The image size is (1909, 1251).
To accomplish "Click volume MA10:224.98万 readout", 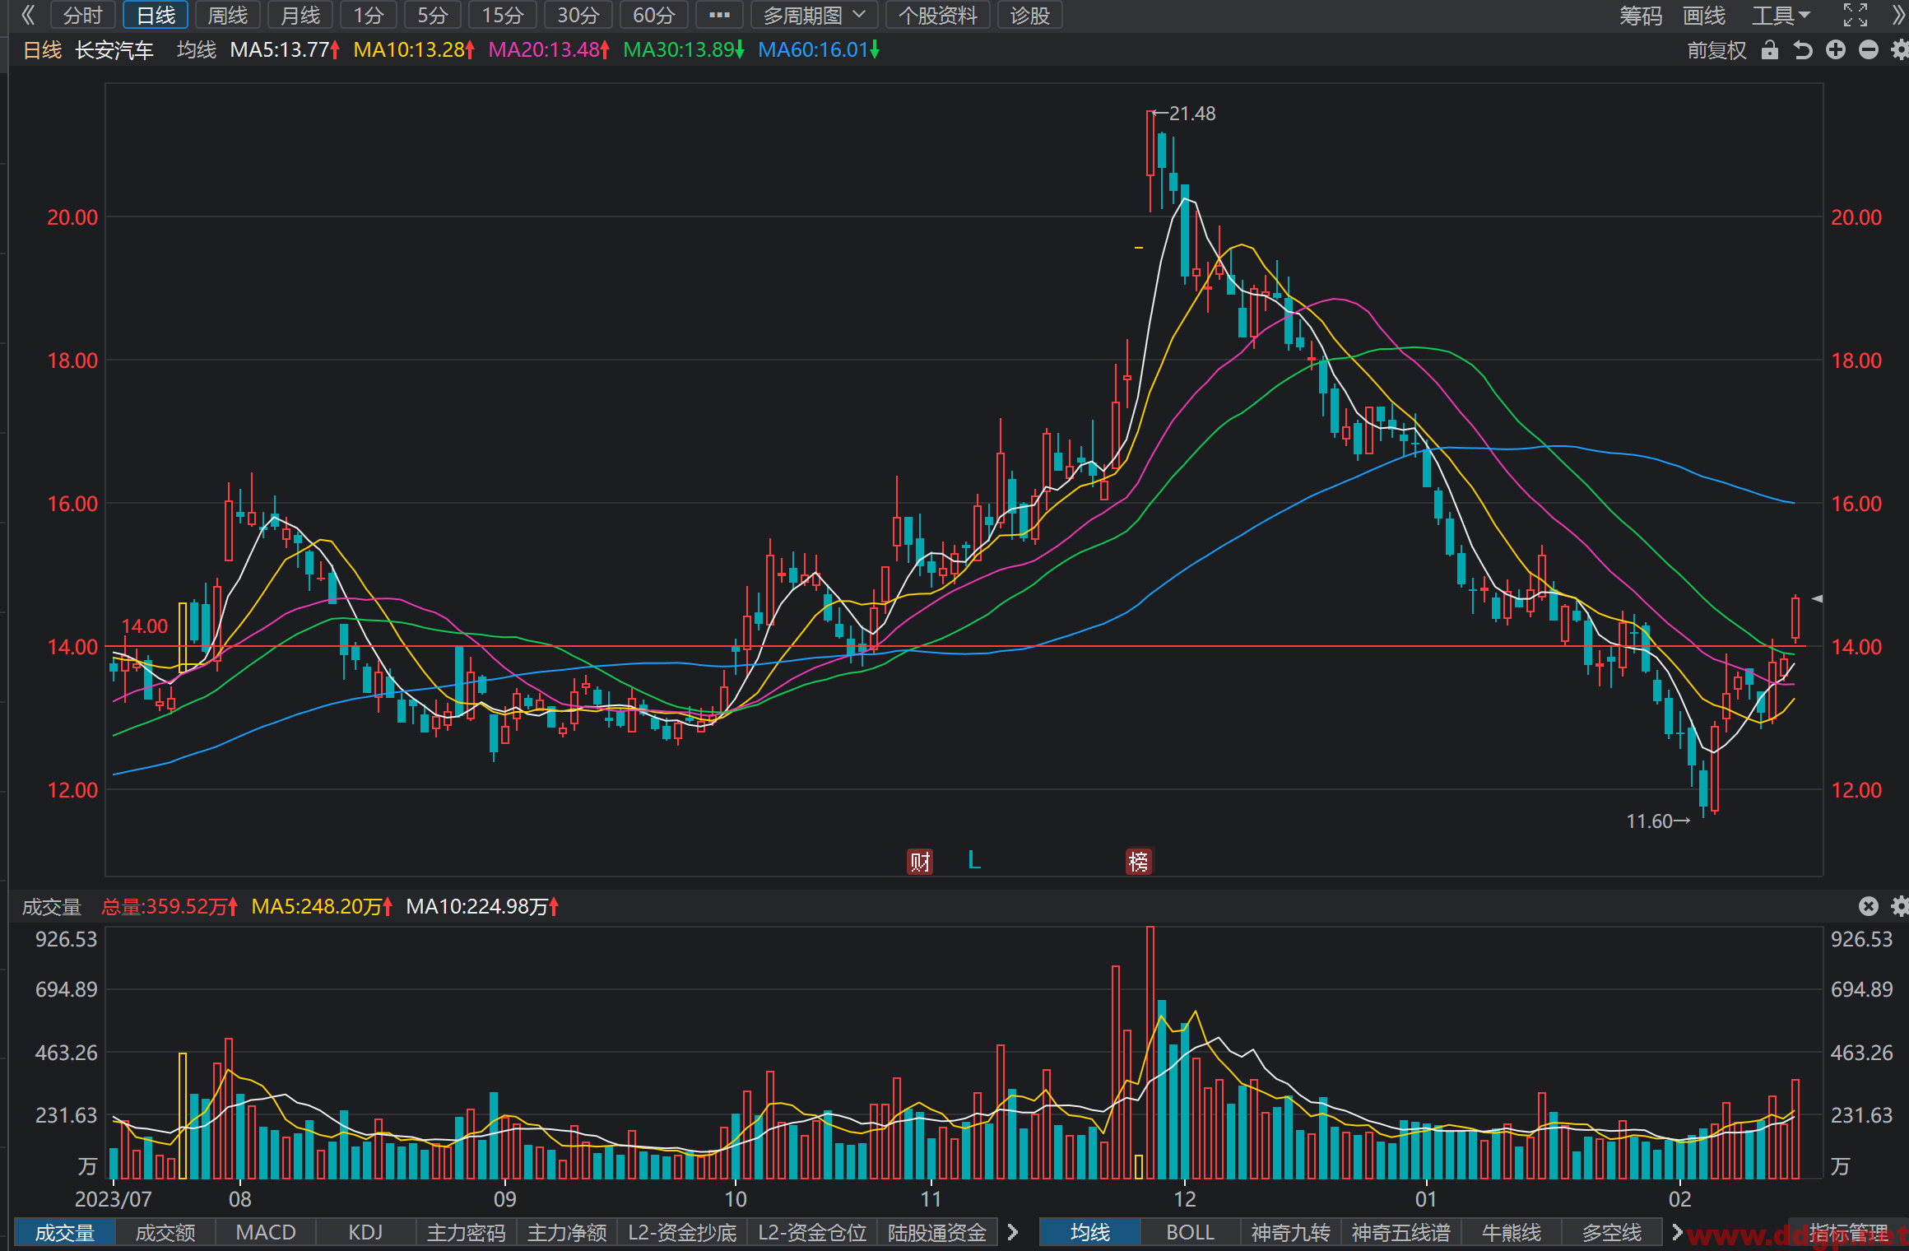I will [482, 906].
